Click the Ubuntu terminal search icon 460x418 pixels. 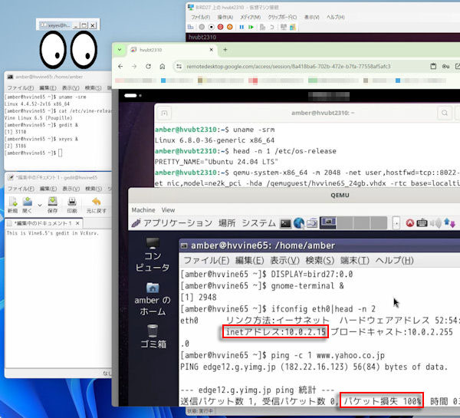[445, 113]
